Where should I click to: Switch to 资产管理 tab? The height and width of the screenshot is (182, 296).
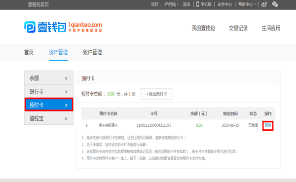click(58, 52)
